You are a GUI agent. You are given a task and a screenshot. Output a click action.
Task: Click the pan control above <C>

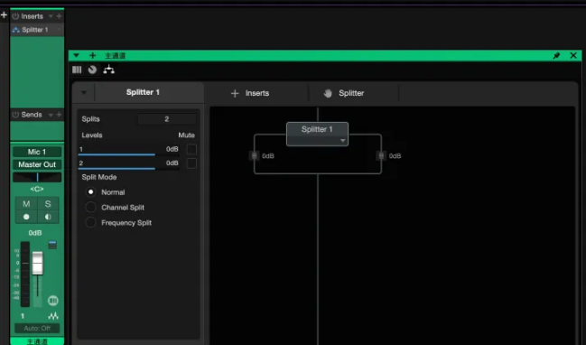[x=37, y=177]
